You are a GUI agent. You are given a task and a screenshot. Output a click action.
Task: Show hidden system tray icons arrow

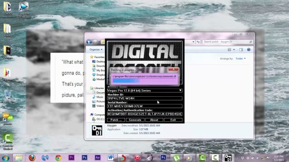point(238,158)
